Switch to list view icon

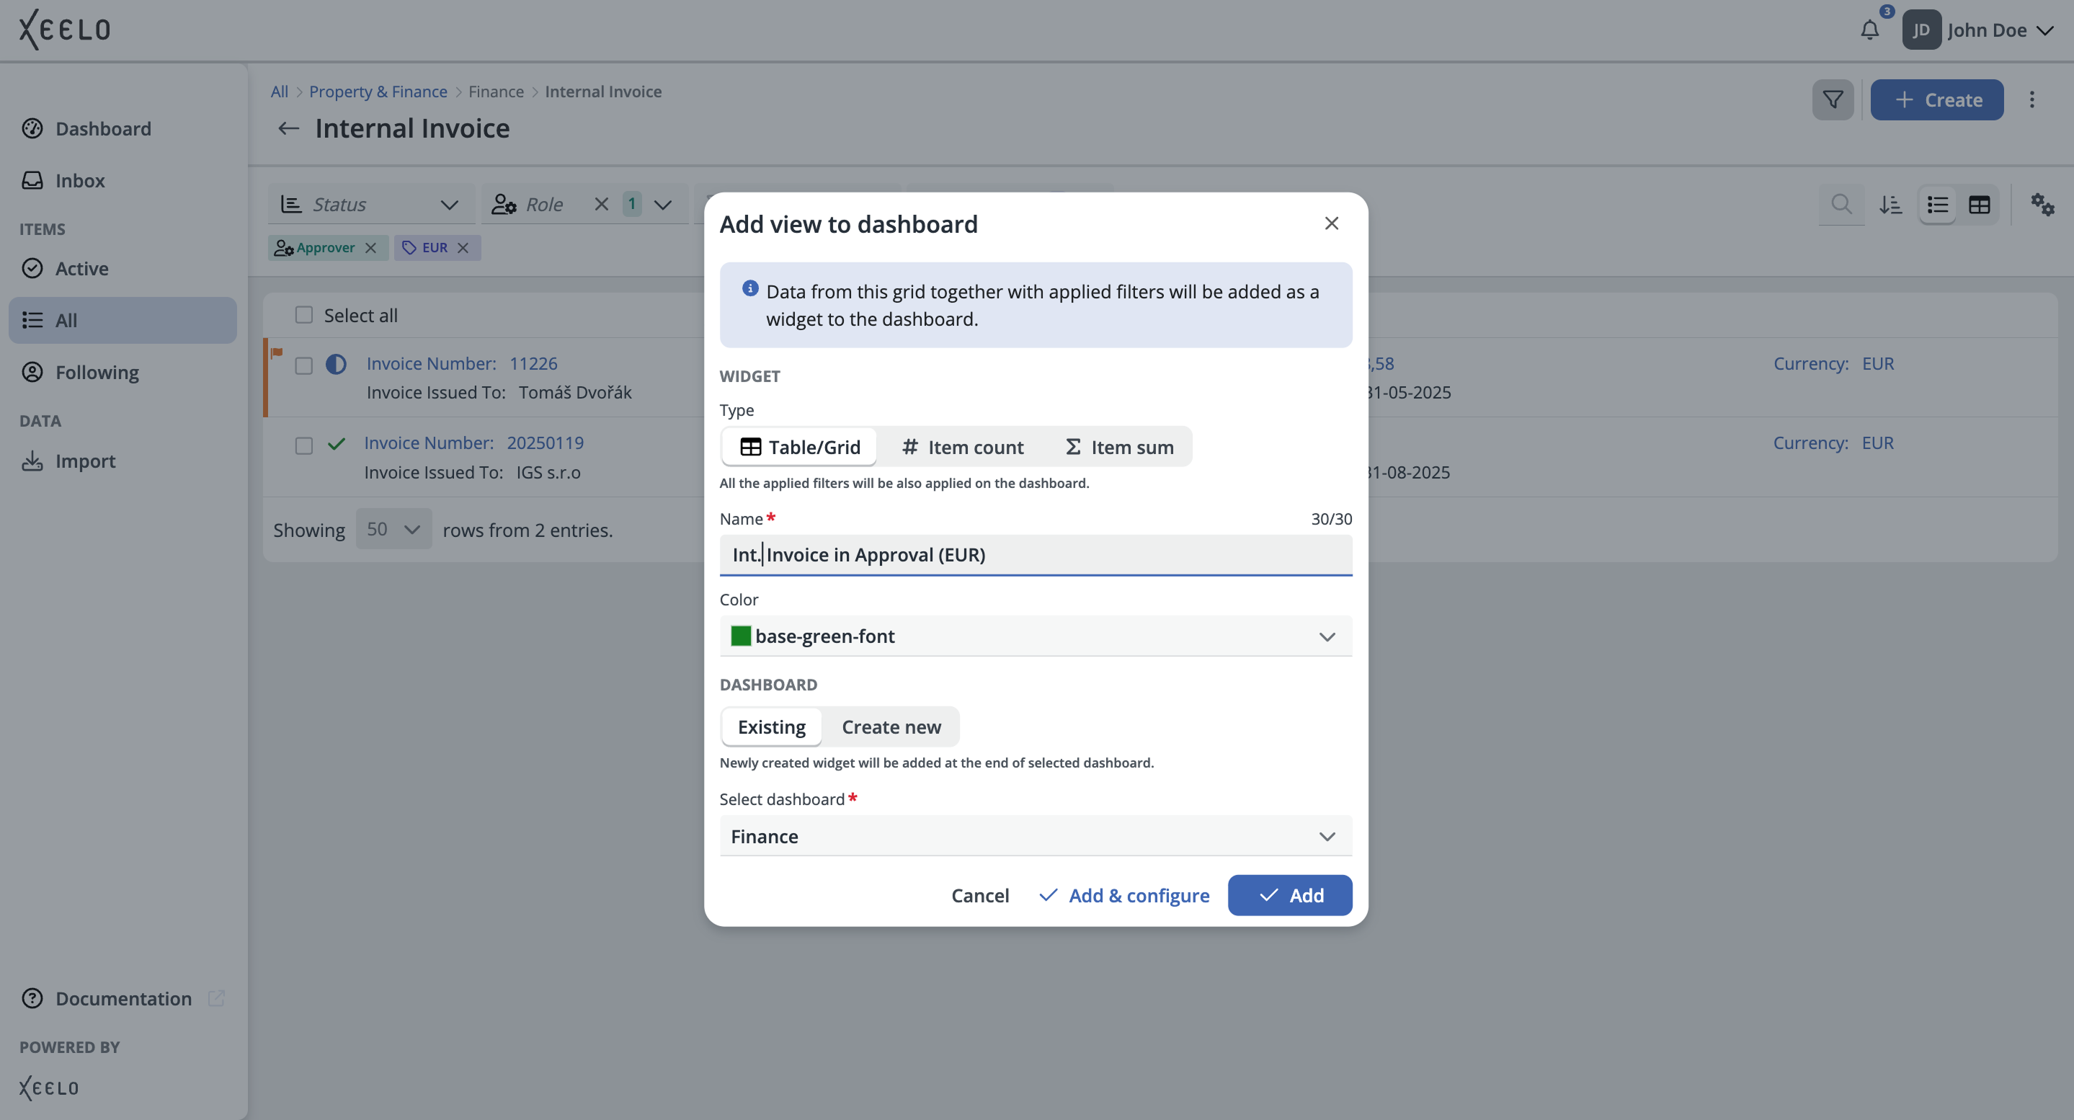1937,205
